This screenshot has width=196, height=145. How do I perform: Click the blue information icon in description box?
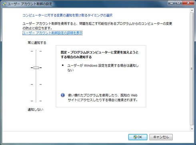pos(63,95)
